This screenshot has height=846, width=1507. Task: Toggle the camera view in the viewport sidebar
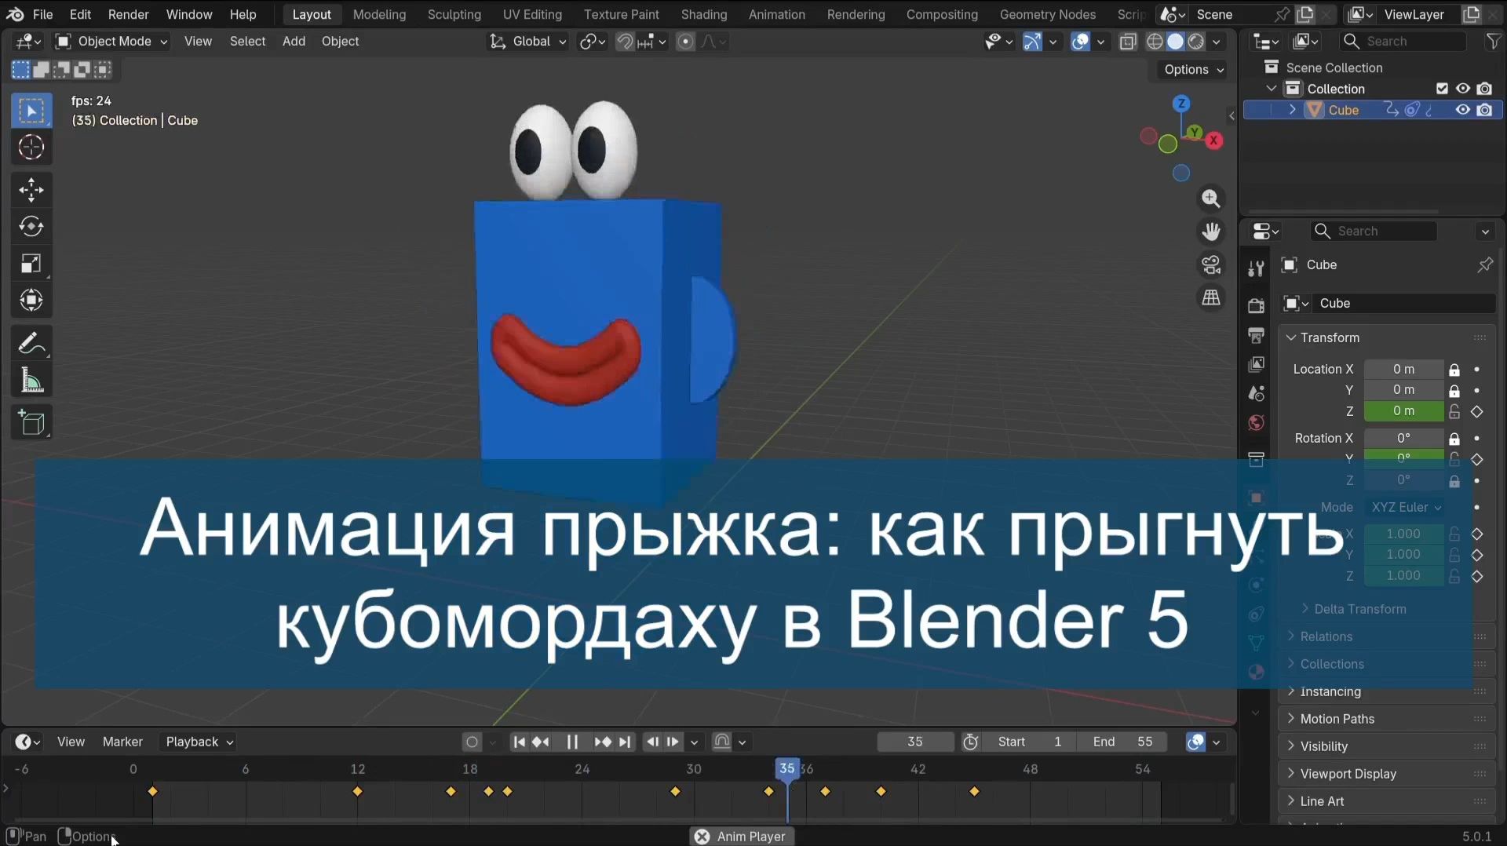tap(1211, 265)
